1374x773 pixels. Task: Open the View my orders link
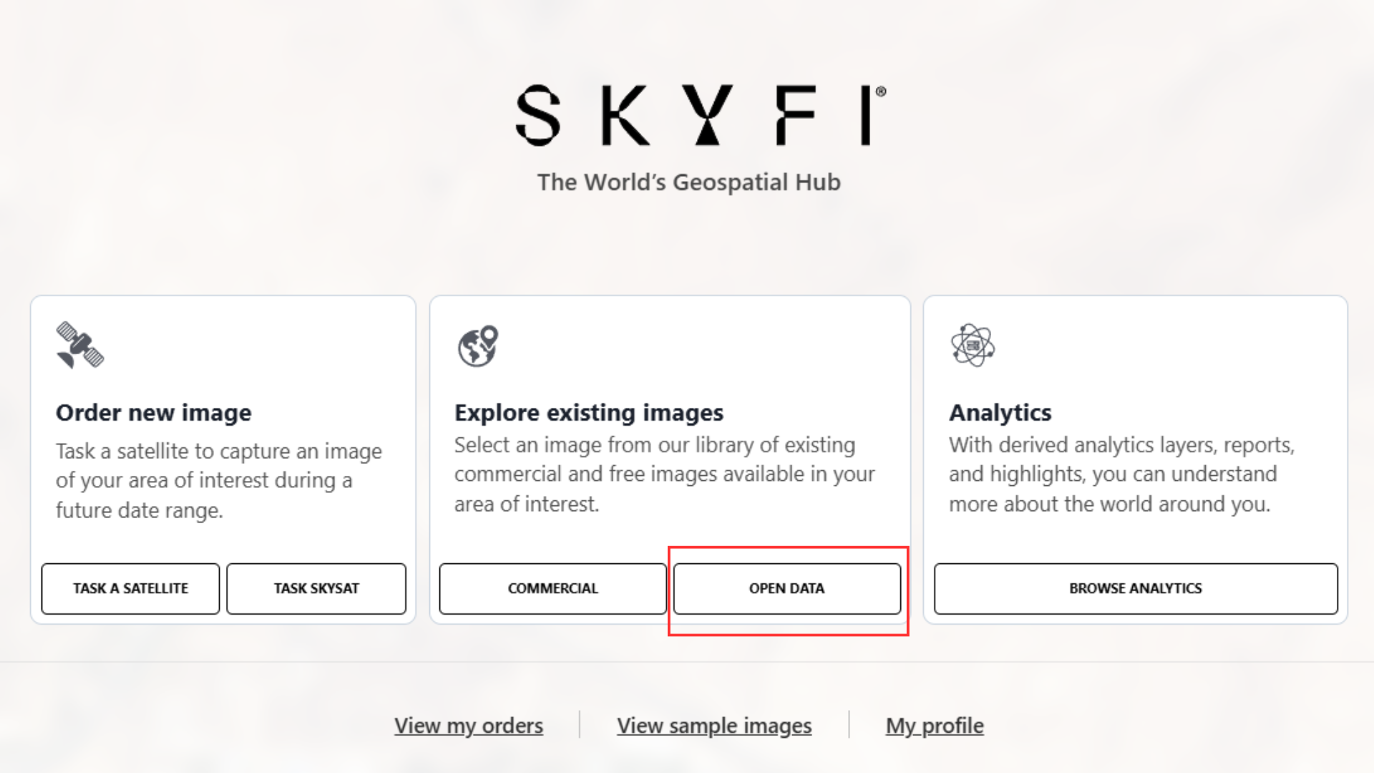(x=469, y=726)
